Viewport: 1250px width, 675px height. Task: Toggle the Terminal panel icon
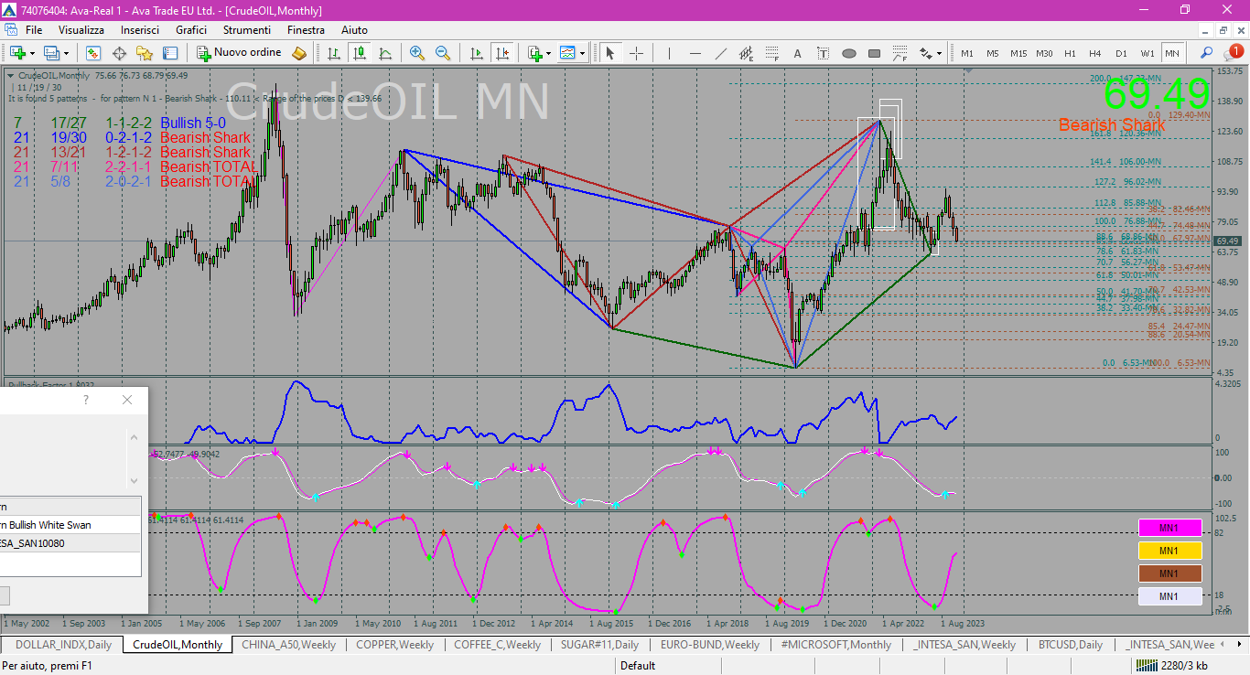pyautogui.click(x=170, y=53)
